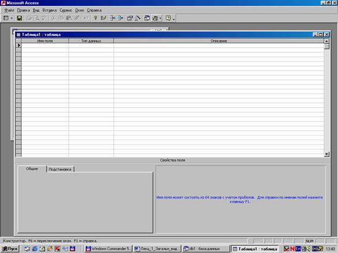Click the table scrollbar up arrow

tap(326, 41)
